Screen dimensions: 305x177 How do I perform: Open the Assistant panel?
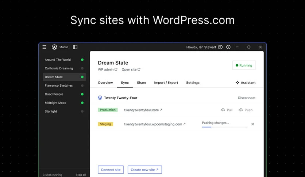pos(246,83)
